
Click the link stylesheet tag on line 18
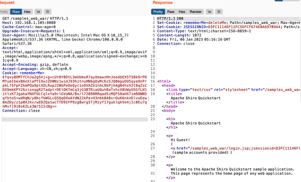click(x=233, y=90)
